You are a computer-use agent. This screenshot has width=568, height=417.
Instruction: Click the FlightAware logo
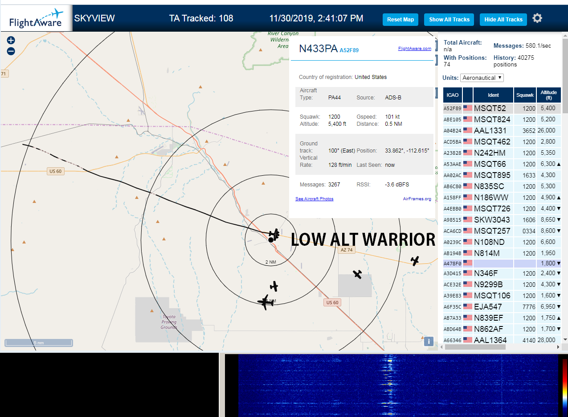pyautogui.click(x=36, y=18)
